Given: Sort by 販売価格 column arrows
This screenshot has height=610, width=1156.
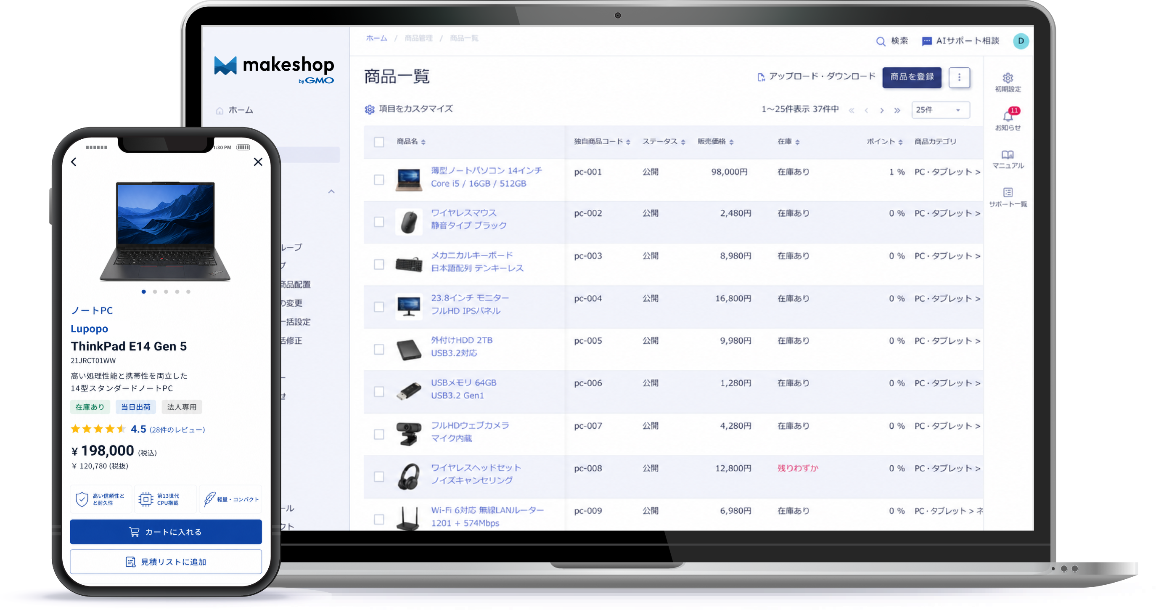Looking at the screenshot, I should (731, 142).
